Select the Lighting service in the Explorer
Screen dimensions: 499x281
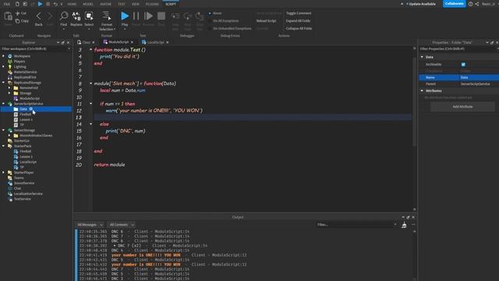point(19,66)
